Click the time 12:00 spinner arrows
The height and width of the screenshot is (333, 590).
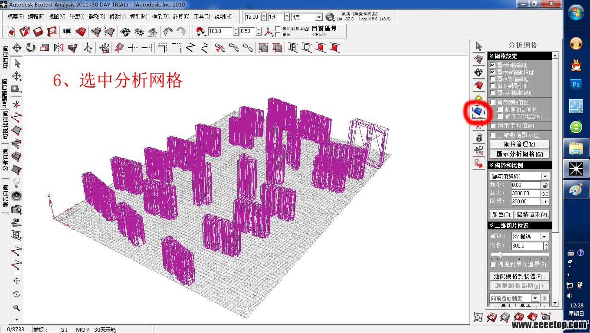(x=263, y=17)
